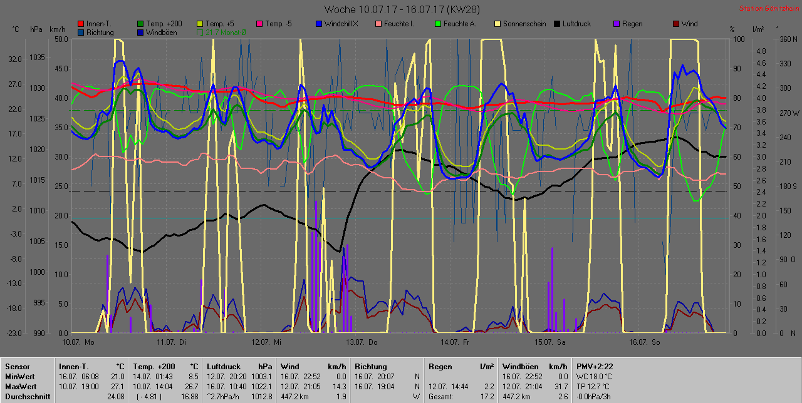Click the hPa axis unit label
802x403 pixels.
coord(36,29)
